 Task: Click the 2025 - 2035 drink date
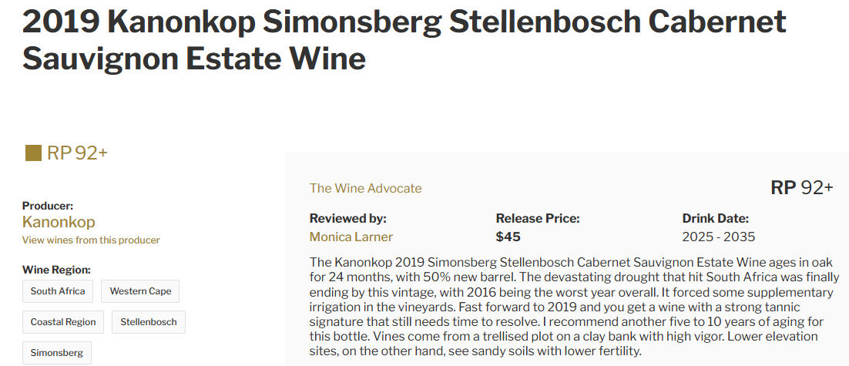[718, 237]
